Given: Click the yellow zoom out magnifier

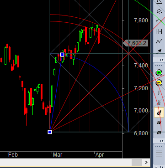Looking at the screenshot, I should click(x=159, y=83).
